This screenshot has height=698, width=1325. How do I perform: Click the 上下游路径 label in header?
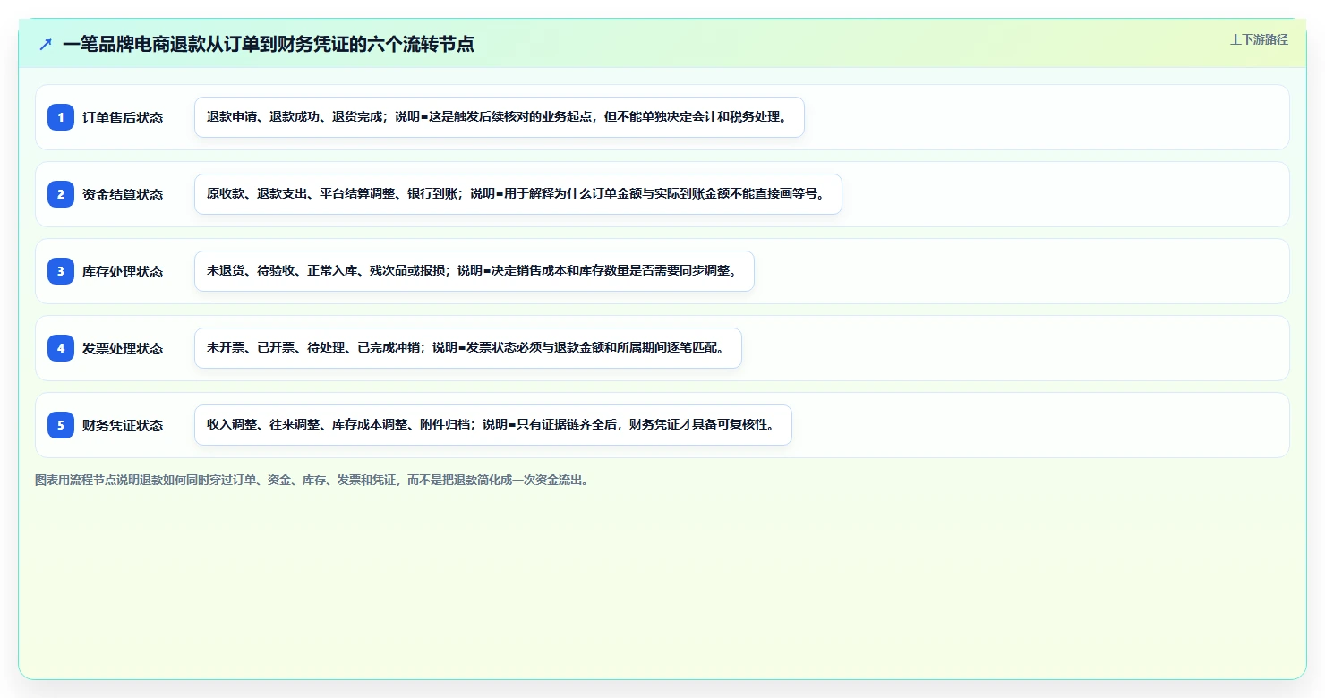(x=1259, y=39)
